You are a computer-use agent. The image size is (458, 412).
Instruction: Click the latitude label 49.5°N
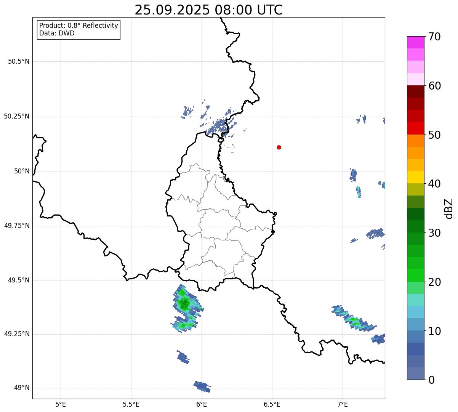point(19,280)
